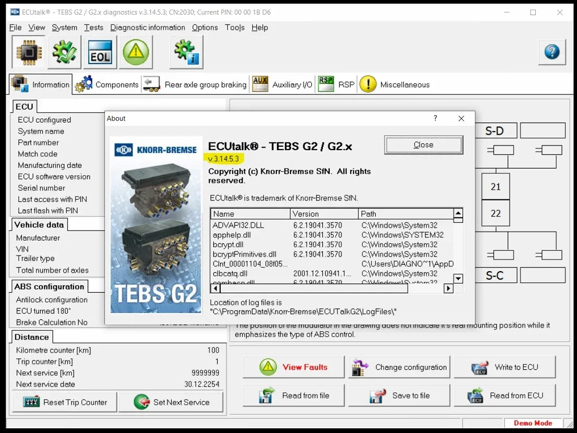Open the Options menu
Screen dimensions: 577x433
(205, 28)
